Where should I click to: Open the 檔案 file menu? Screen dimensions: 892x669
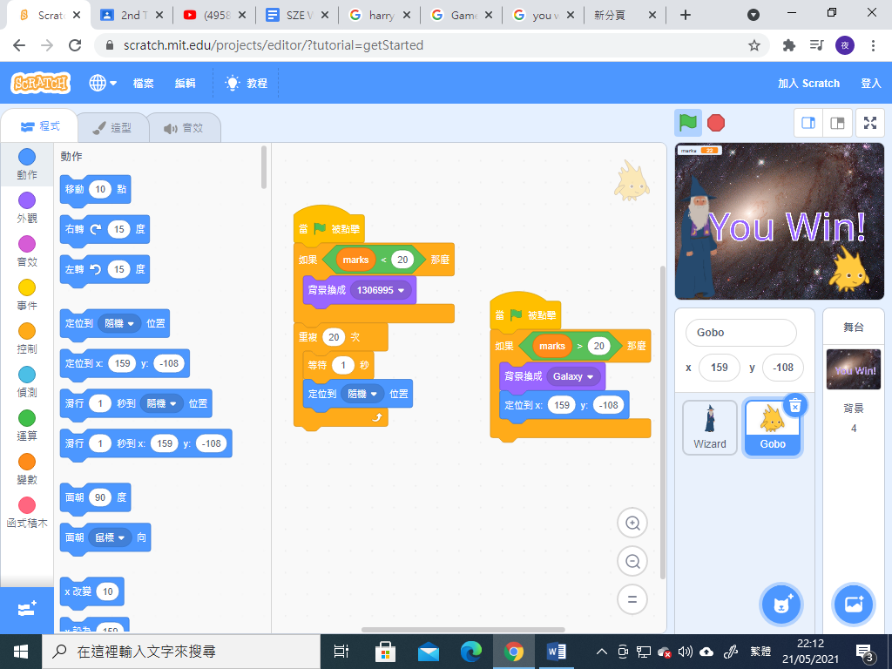tap(143, 84)
